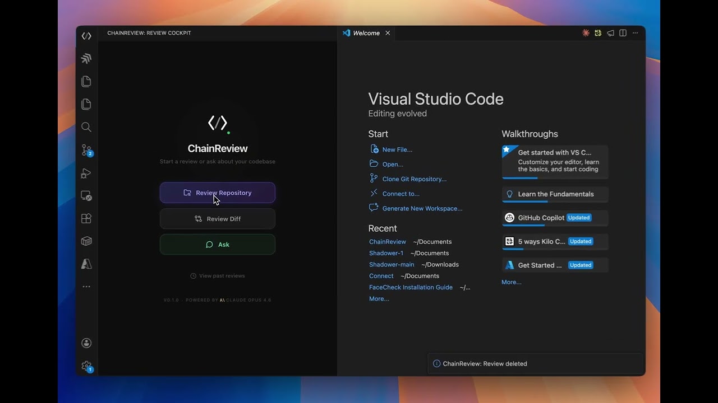Viewport: 718px width, 403px height.
Task: Open the GitHub Copilot walkthrough
Action: pyautogui.click(x=555, y=218)
